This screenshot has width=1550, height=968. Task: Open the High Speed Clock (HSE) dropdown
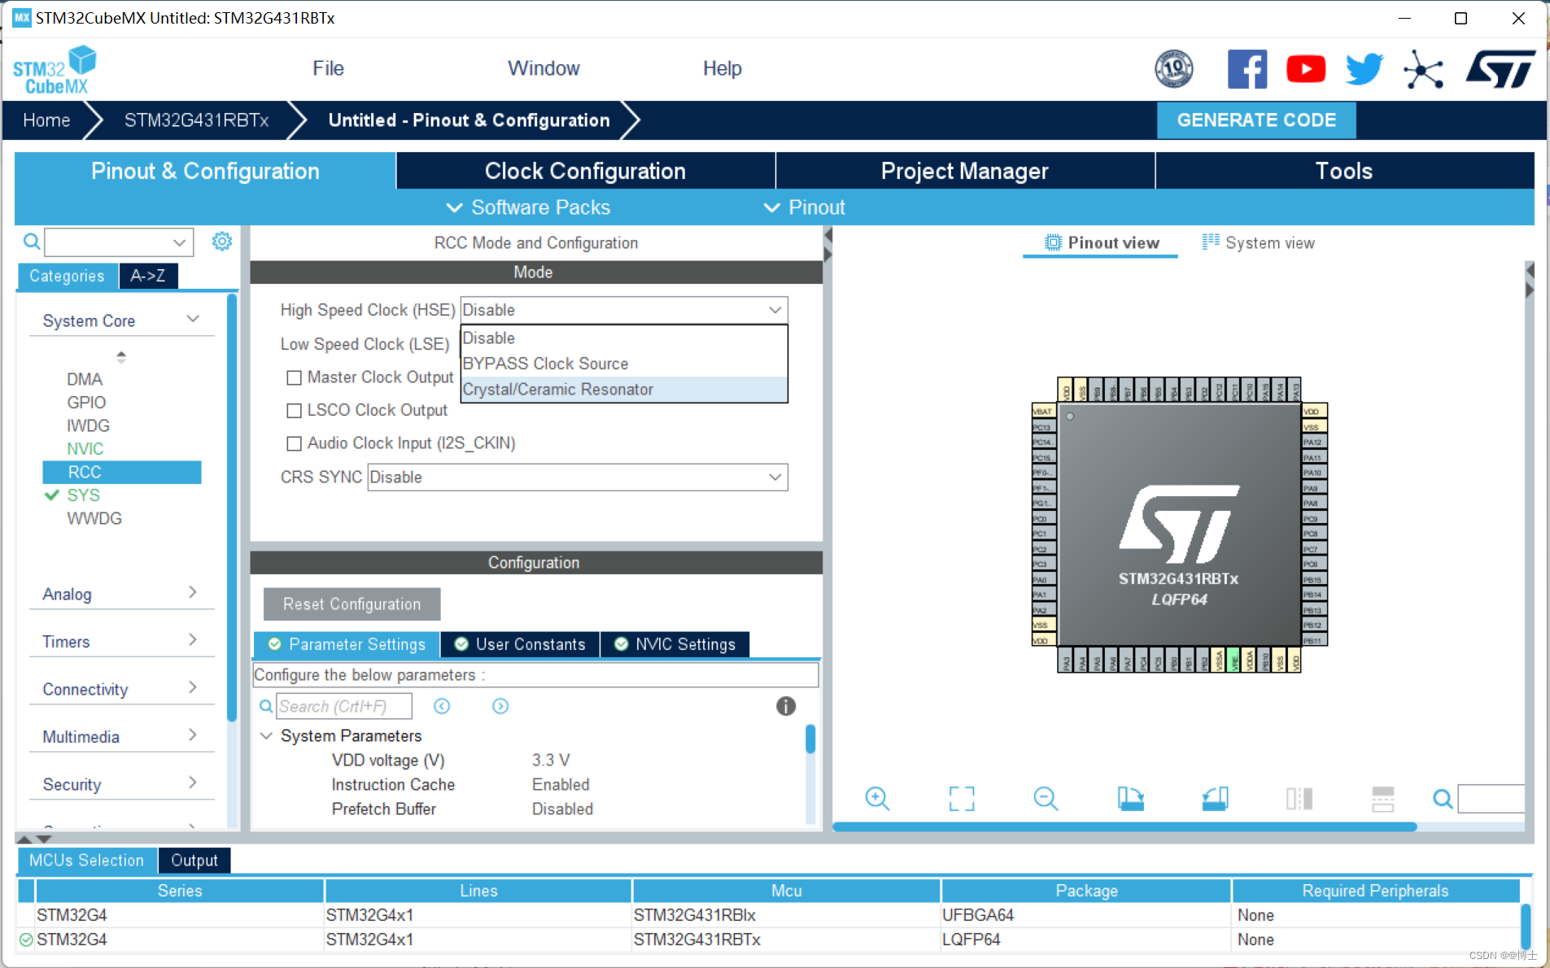click(624, 310)
